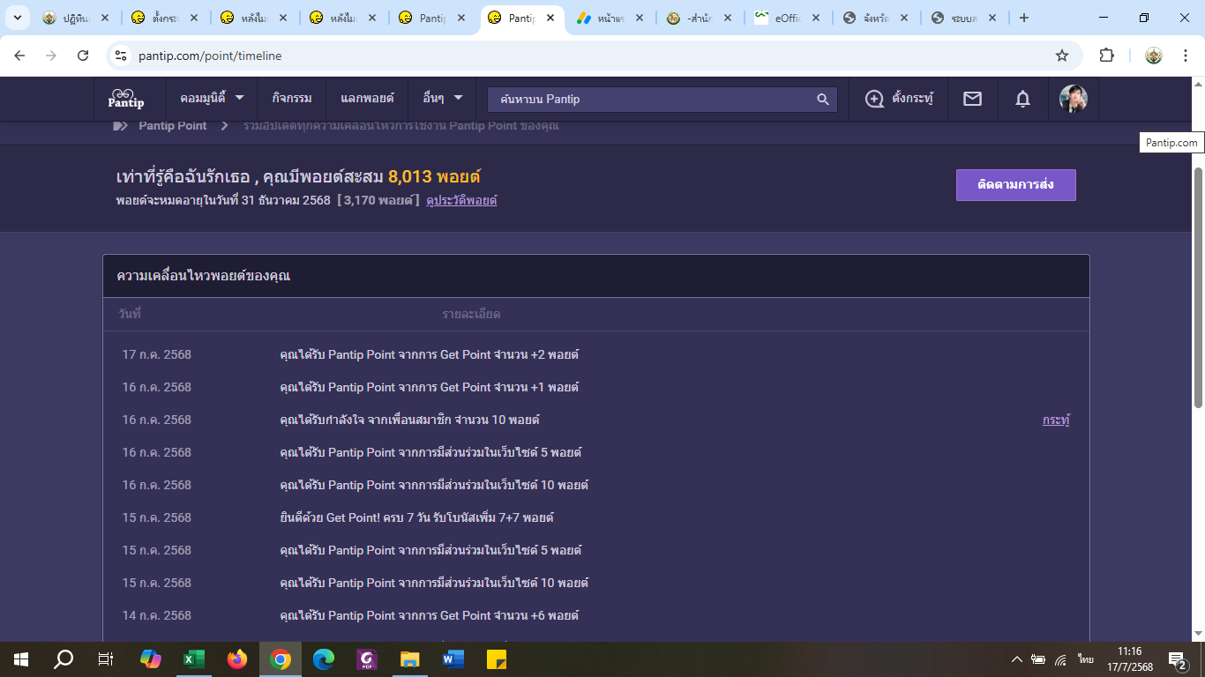Open the ดูประวัติพอยต์ link
The image size is (1205, 677).
pos(461,200)
